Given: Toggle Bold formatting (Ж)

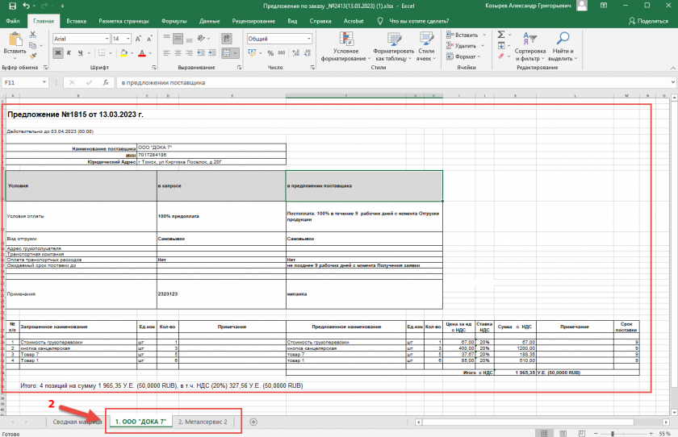Looking at the screenshot, I should coord(58,53).
